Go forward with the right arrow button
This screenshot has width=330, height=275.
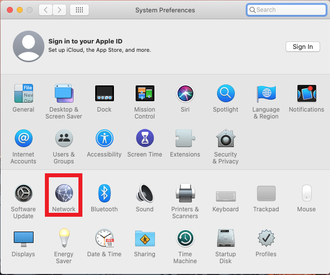coord(59,10)
